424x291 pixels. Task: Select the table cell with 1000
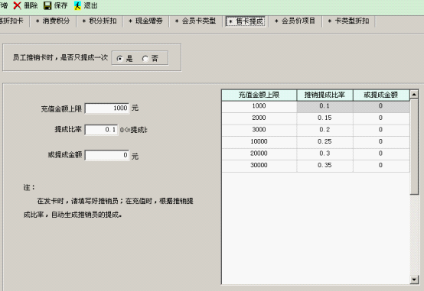[259, 106]
